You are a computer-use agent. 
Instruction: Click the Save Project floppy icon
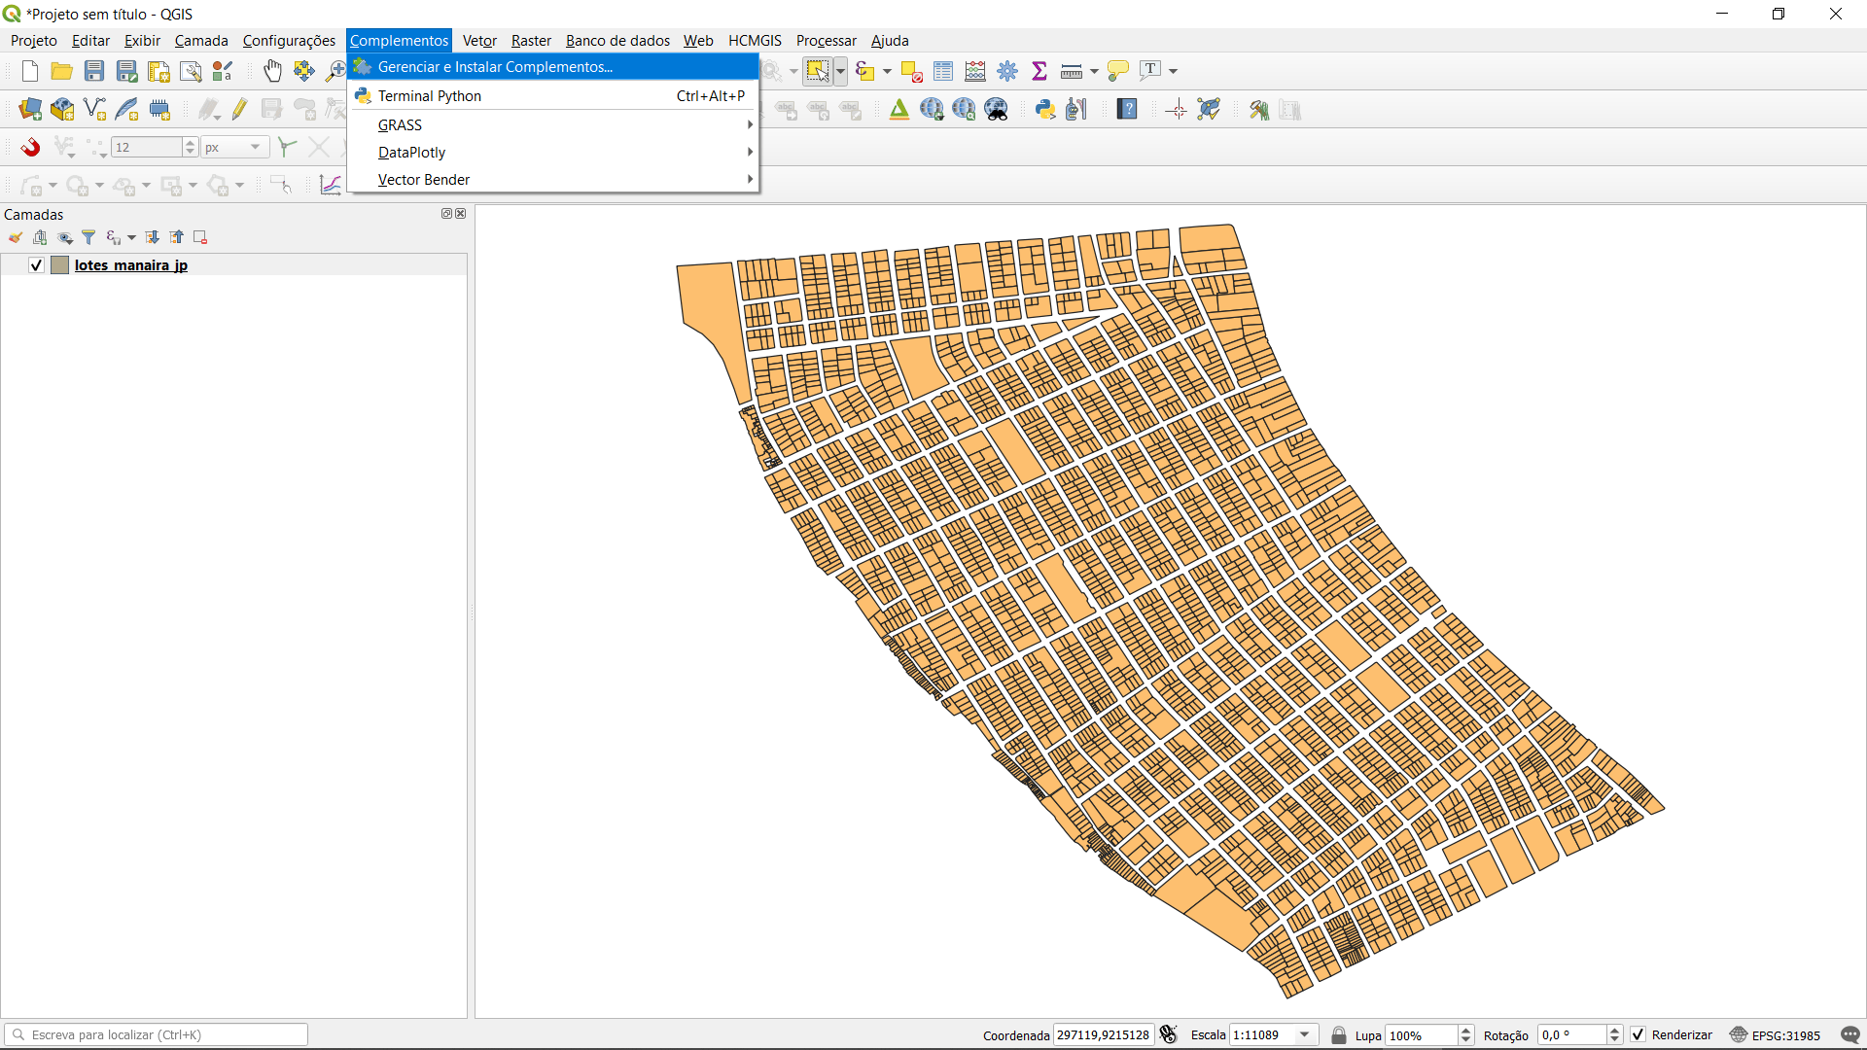(94, 71)
